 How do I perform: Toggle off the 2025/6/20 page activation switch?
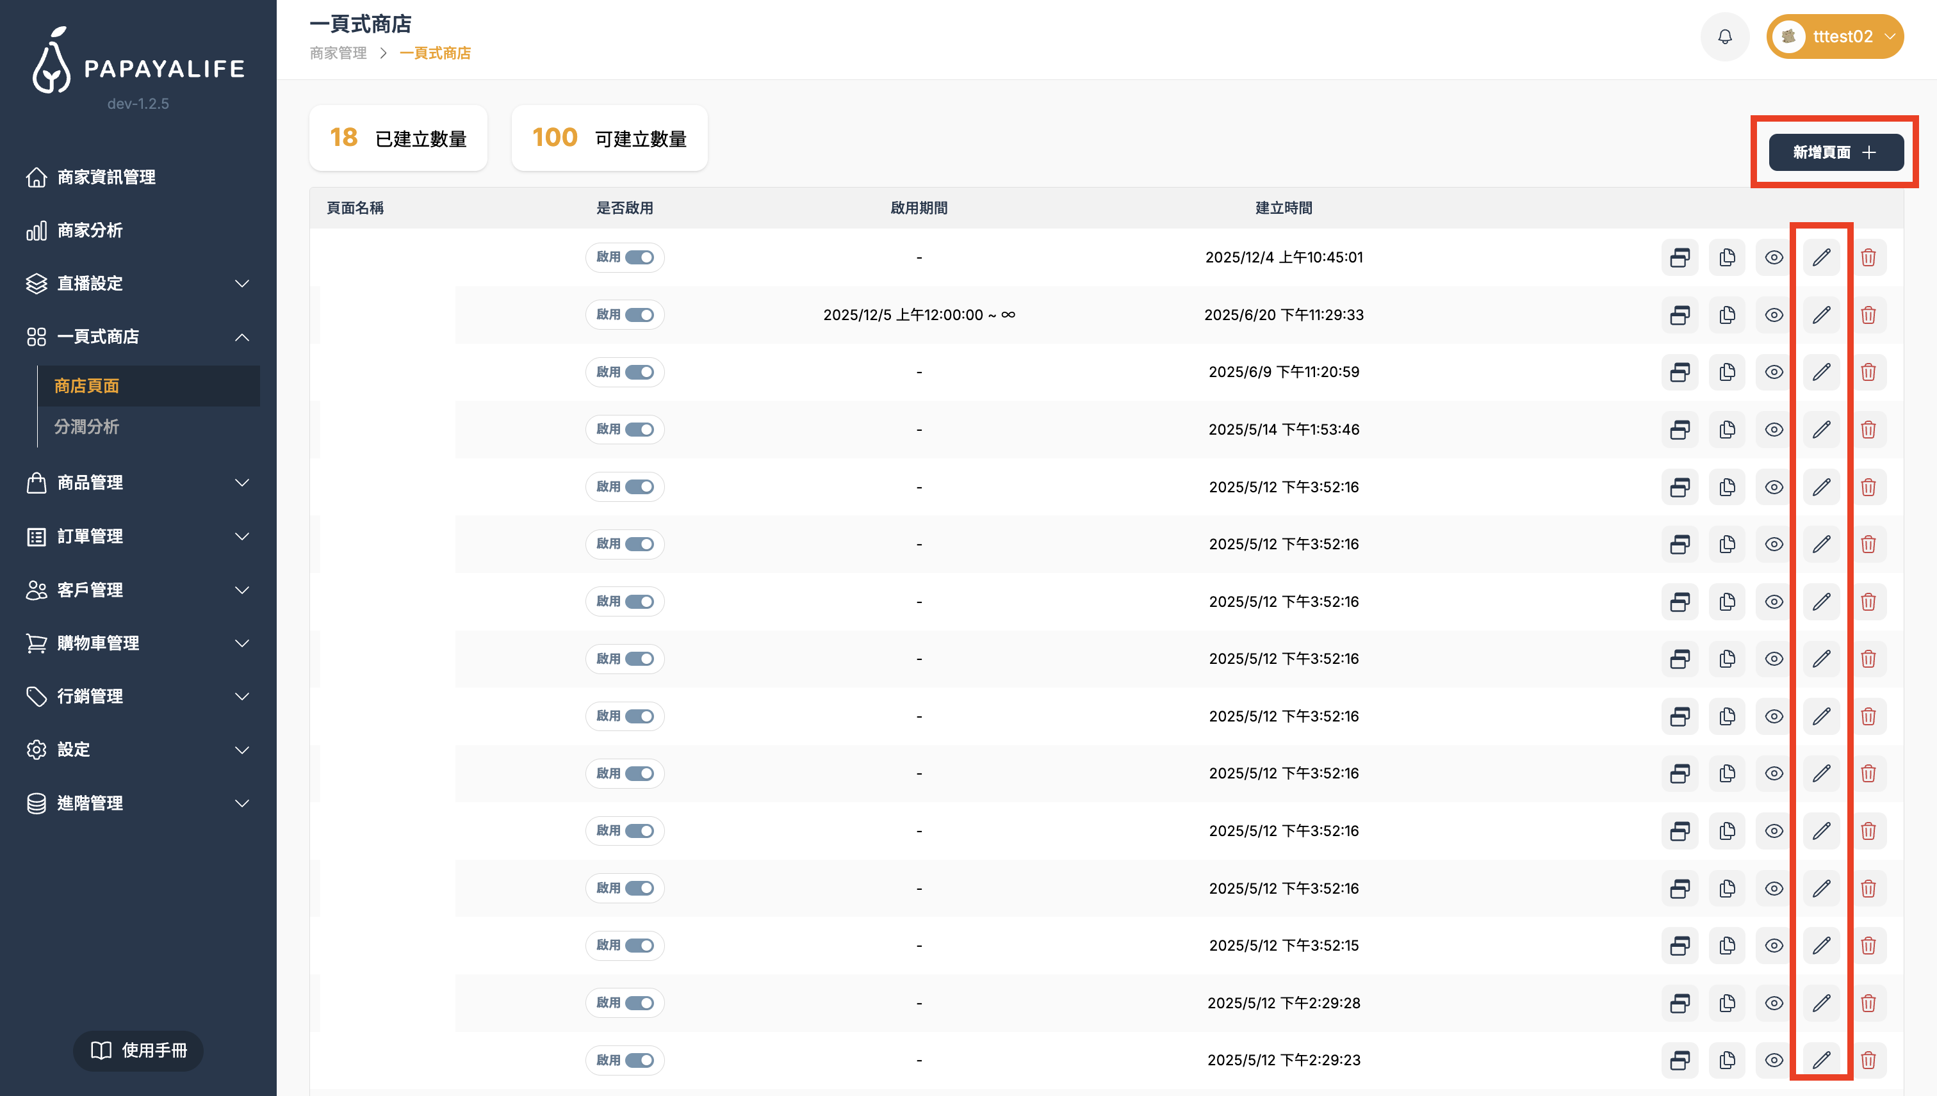625,314
